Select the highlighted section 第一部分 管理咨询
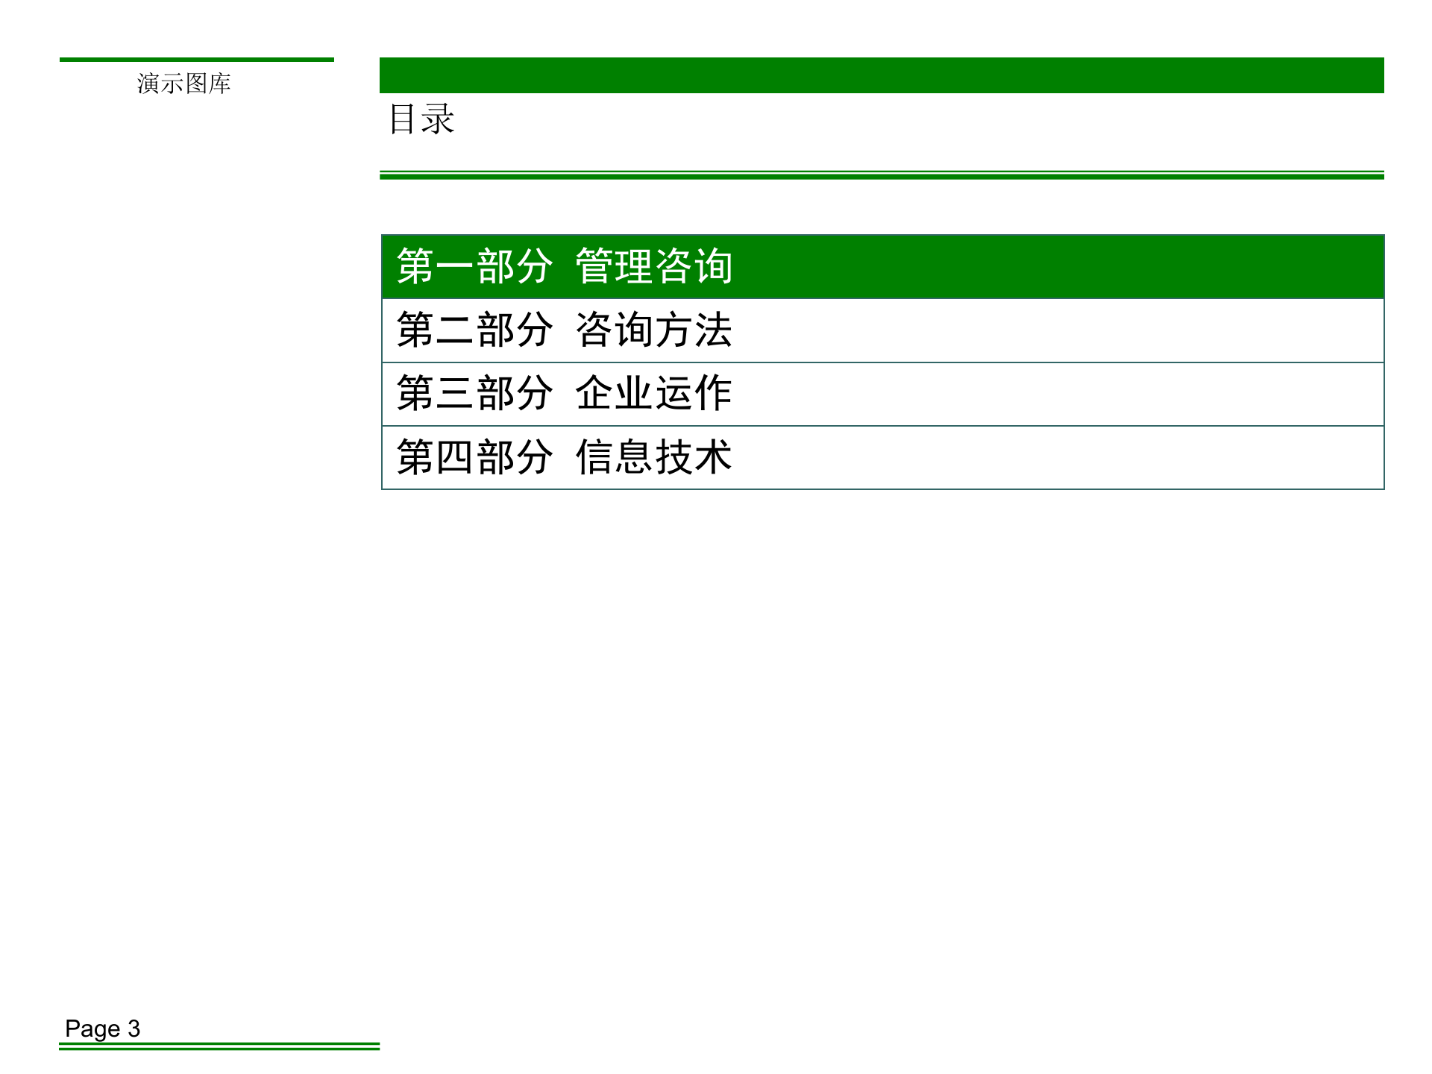 pos(567,266)
